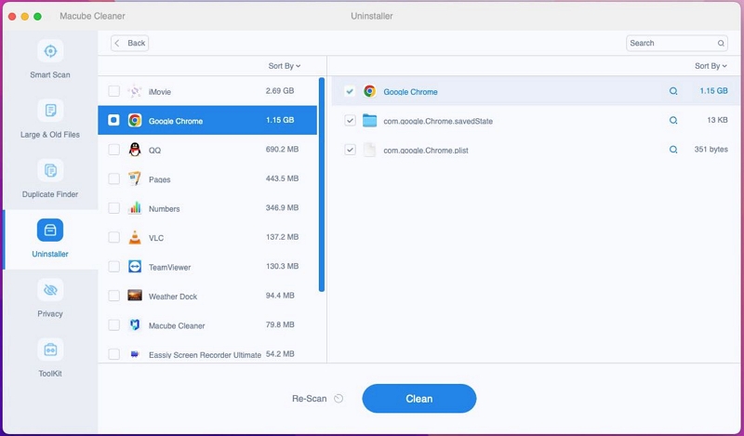Reveal com.google.Chrome.savedState with magnifier icon
Image resolution: width=744 pixels, height=436 pixels.
[672, 121]
